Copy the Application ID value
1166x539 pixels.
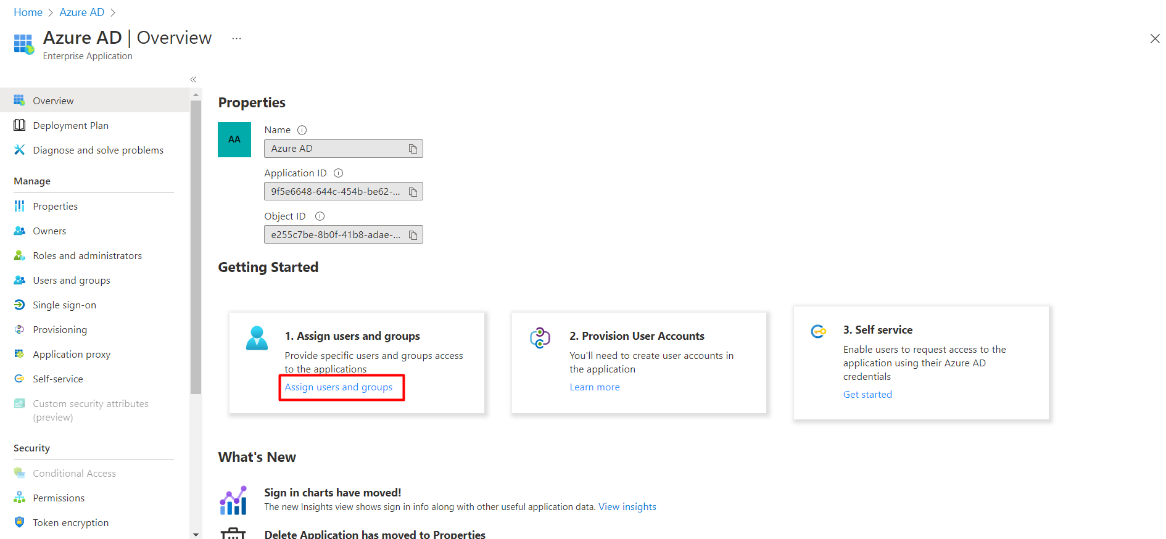tap(413, 192)
